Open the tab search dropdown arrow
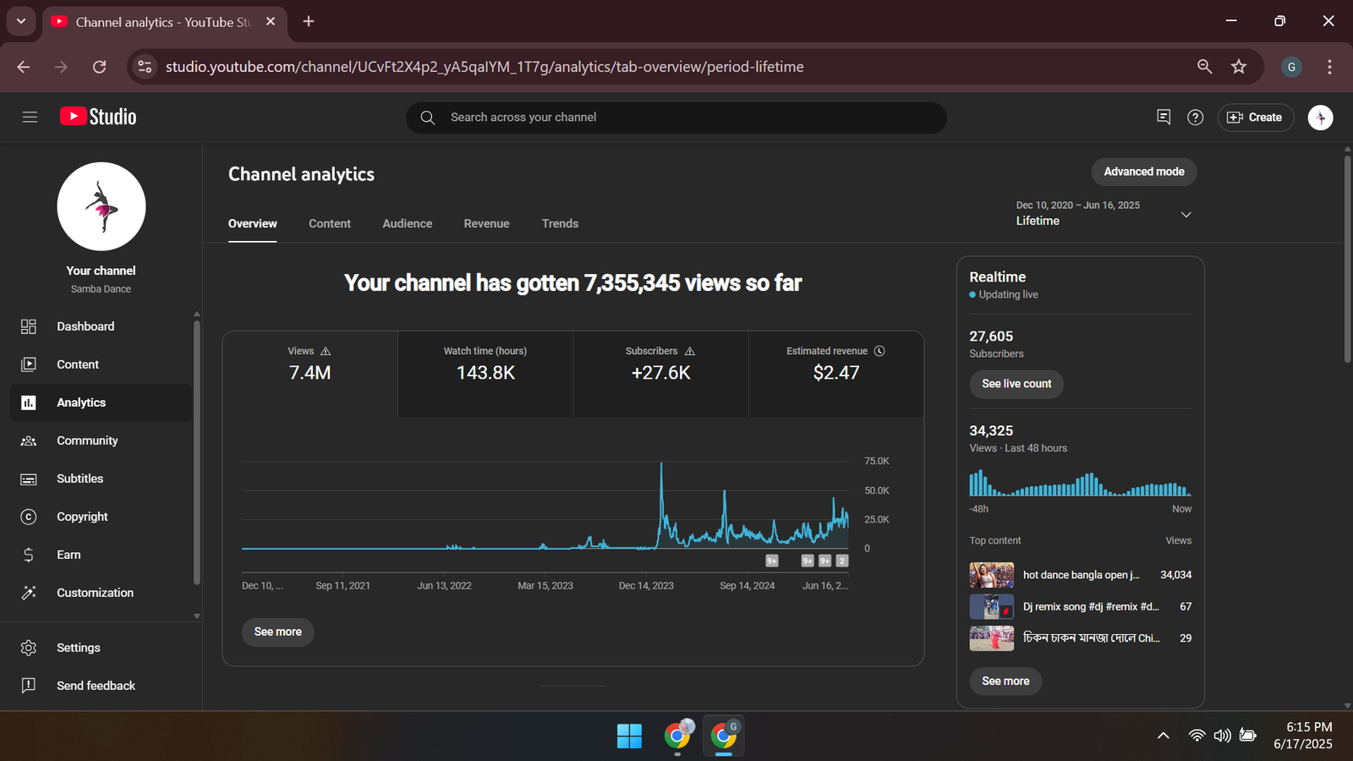 pyautogui.click(x=21, y=21)
